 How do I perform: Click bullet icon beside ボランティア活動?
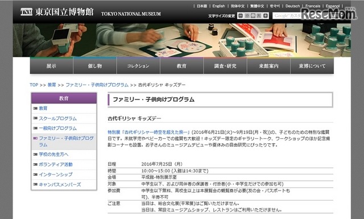(x=35, y=164)
